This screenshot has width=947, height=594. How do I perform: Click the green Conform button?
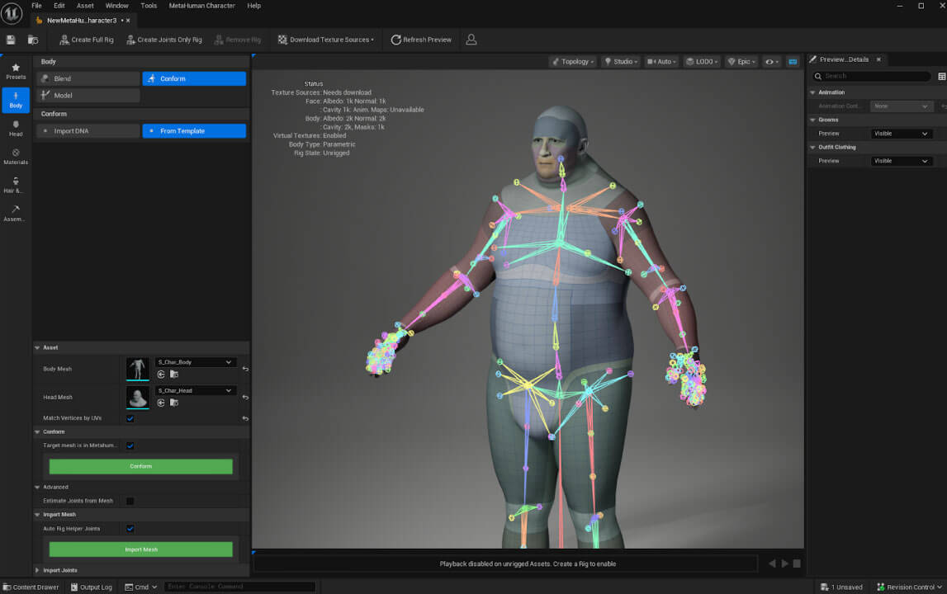(x=140, y=466)
